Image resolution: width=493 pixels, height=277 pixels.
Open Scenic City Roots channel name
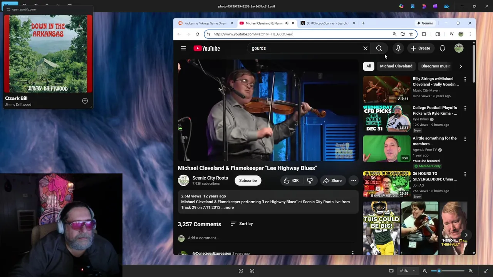[210, 178]
